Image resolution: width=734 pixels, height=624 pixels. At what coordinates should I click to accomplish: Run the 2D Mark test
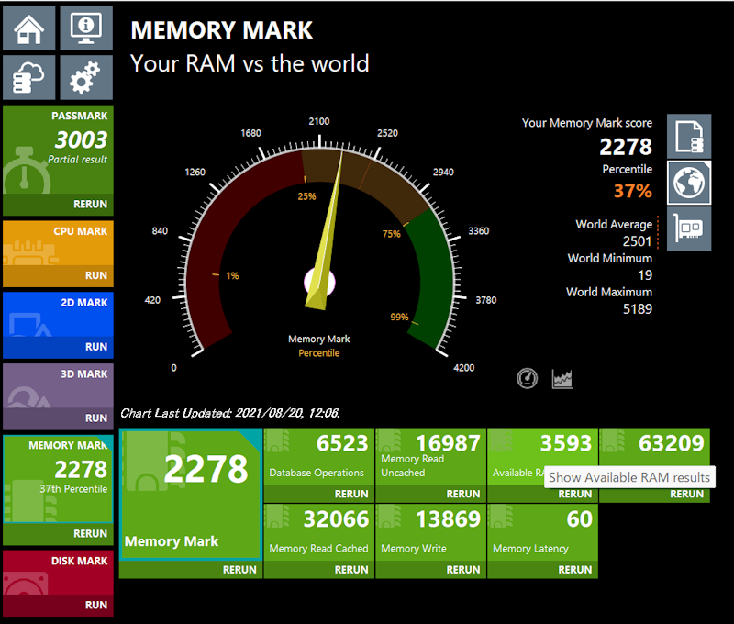pos(58,347)
